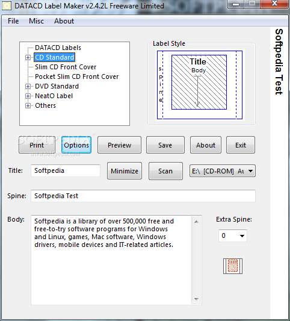This screenshot has height=321, width=290.
Task: Open the File menu
Action: (x=13, y=21)
